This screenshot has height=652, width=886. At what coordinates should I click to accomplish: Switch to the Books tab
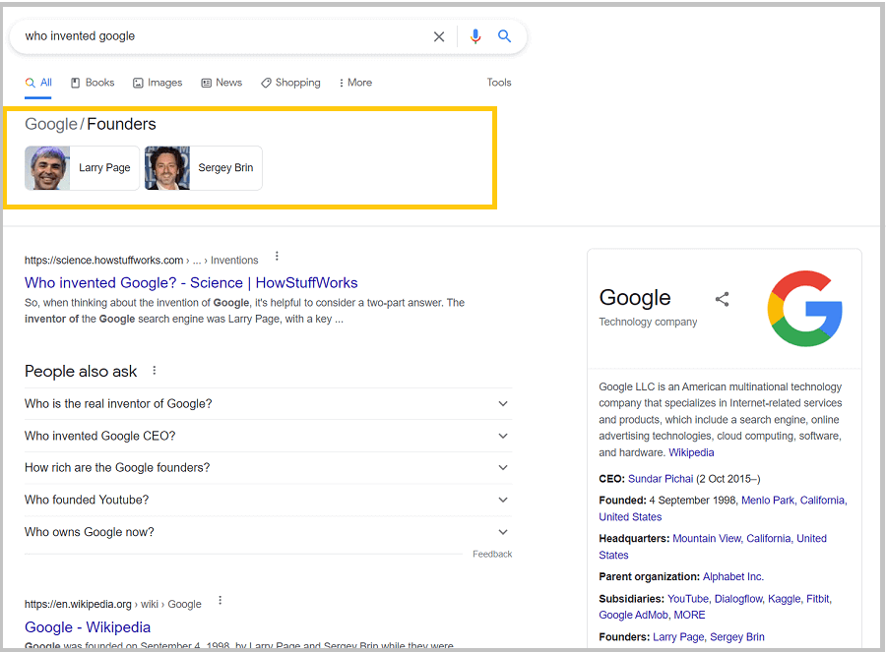tap(93, 83)
